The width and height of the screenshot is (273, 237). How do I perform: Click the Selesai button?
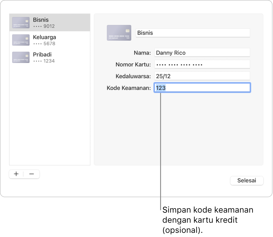coord(247,180)
